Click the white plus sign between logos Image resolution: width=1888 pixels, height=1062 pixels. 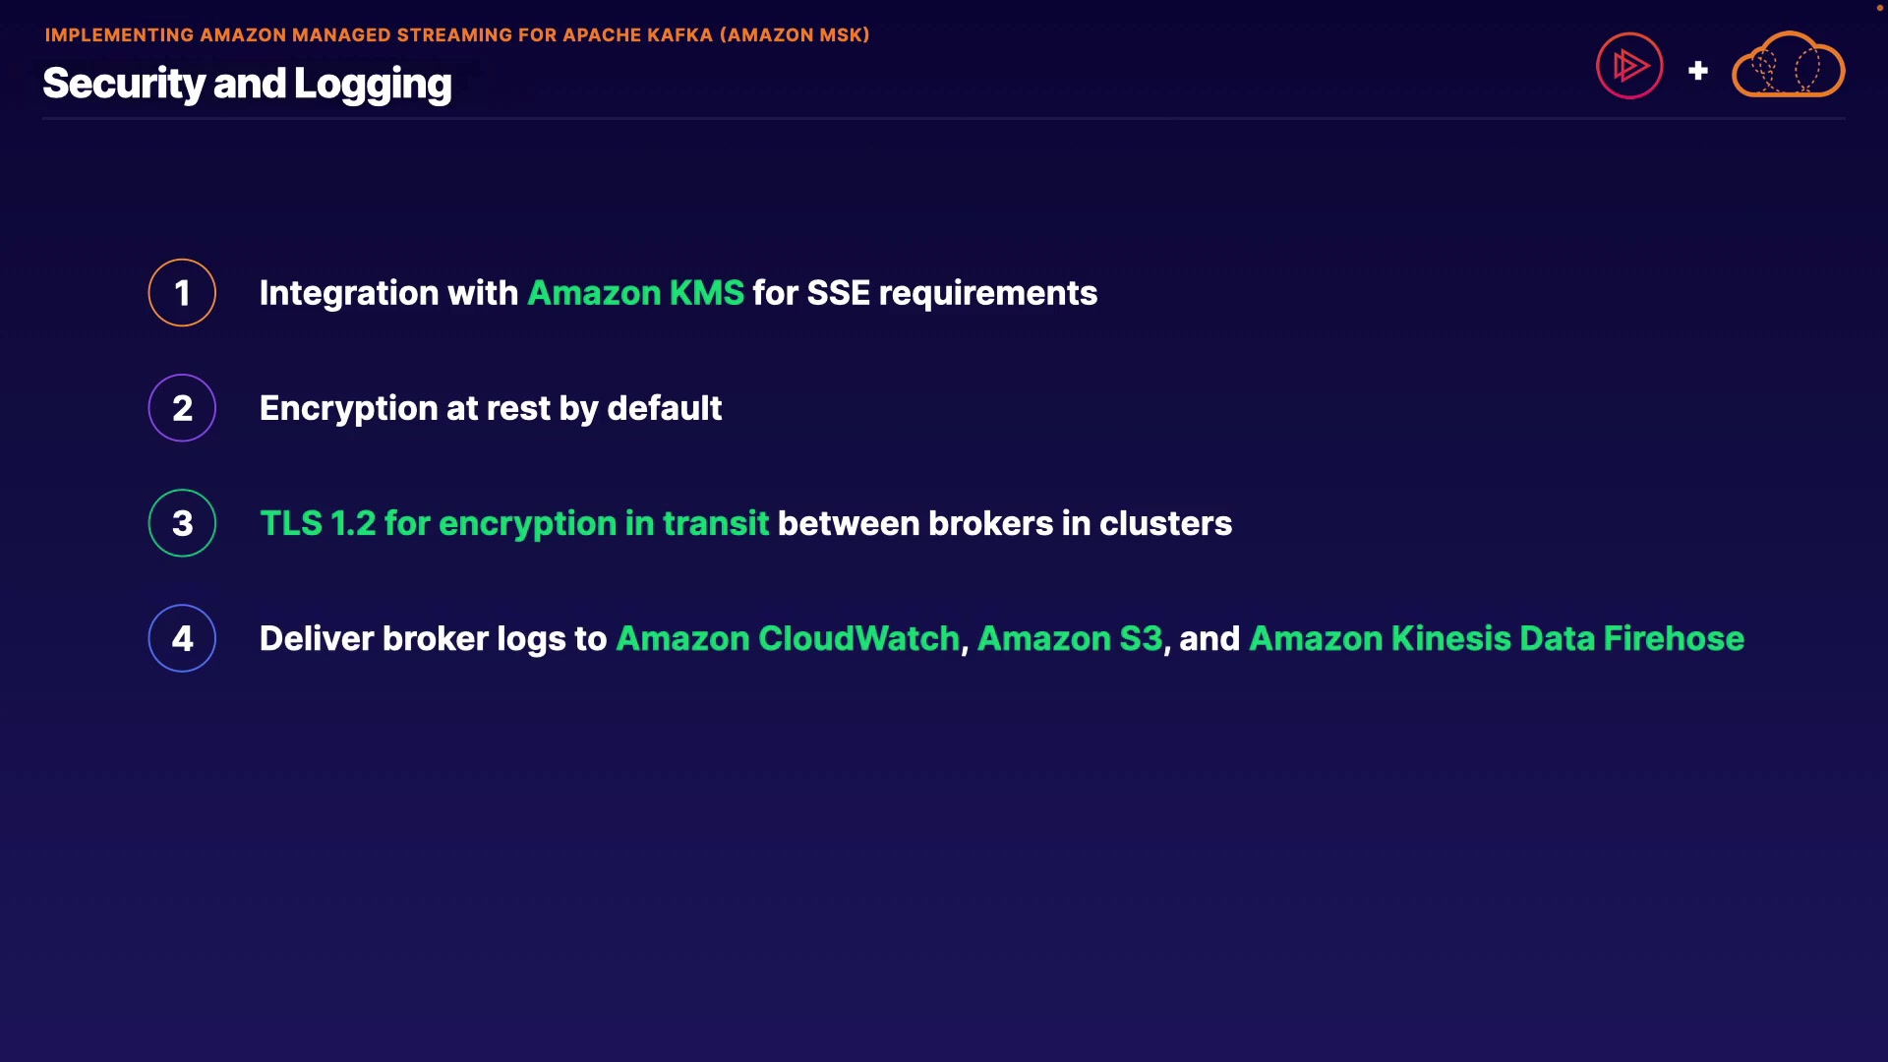(x=1697, y=71)
